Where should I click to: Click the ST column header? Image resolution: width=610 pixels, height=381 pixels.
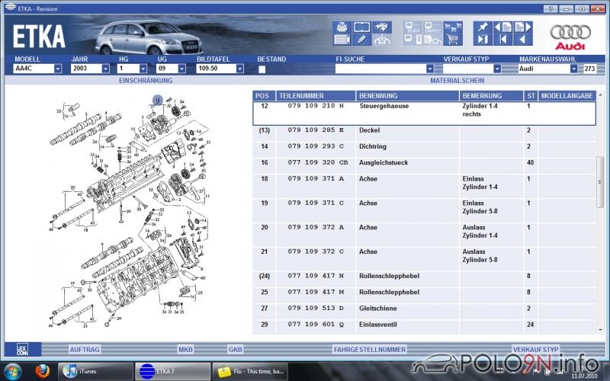pyautogui.click(x=531, y=96)
